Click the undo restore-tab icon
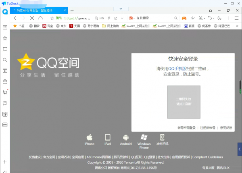This screenshot has width=242, height=173. tap(210, 18)
